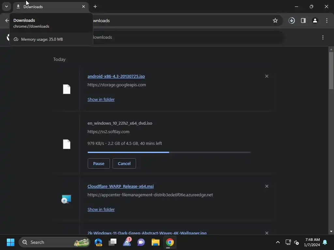Click scrollbar down arrow

coord(331,231)
